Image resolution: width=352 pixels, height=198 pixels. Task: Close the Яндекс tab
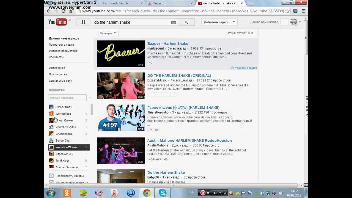pyautogui.click(x=192, y=3)
